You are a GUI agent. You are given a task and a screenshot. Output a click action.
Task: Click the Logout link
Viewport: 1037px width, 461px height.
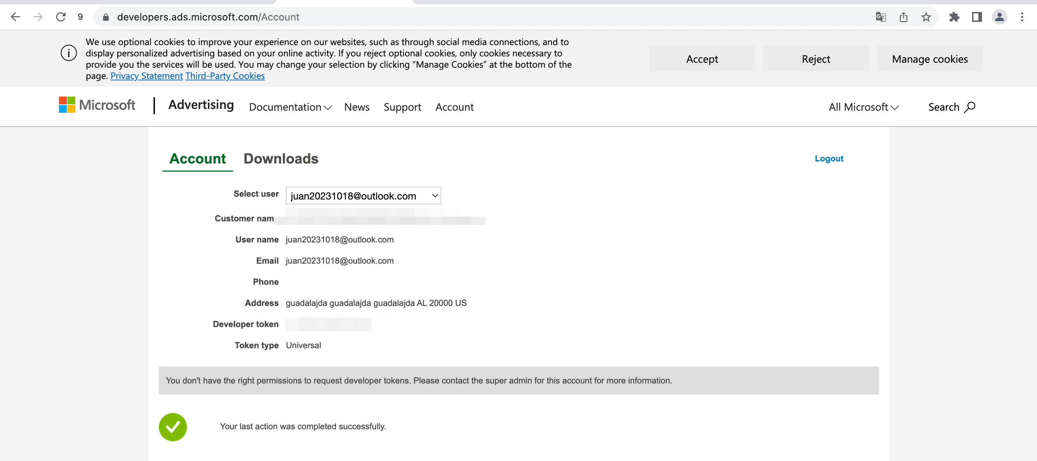coord(829,158)
